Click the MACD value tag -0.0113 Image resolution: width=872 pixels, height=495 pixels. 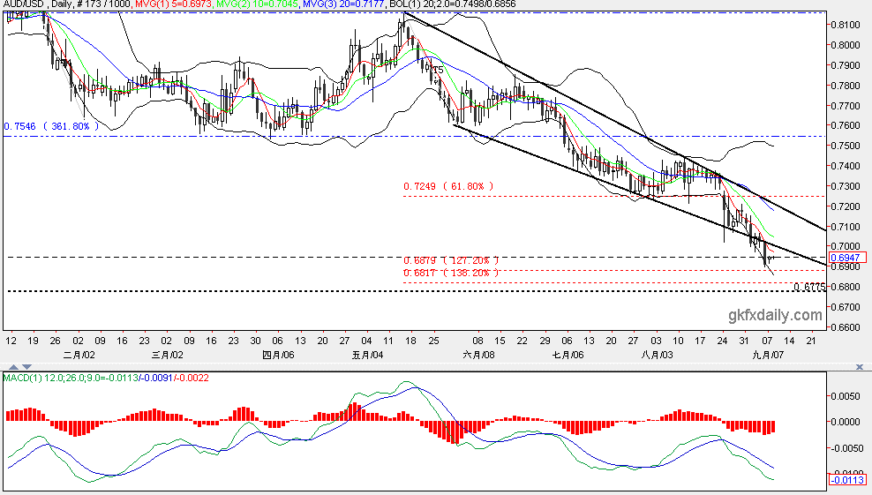click(847, 479)
